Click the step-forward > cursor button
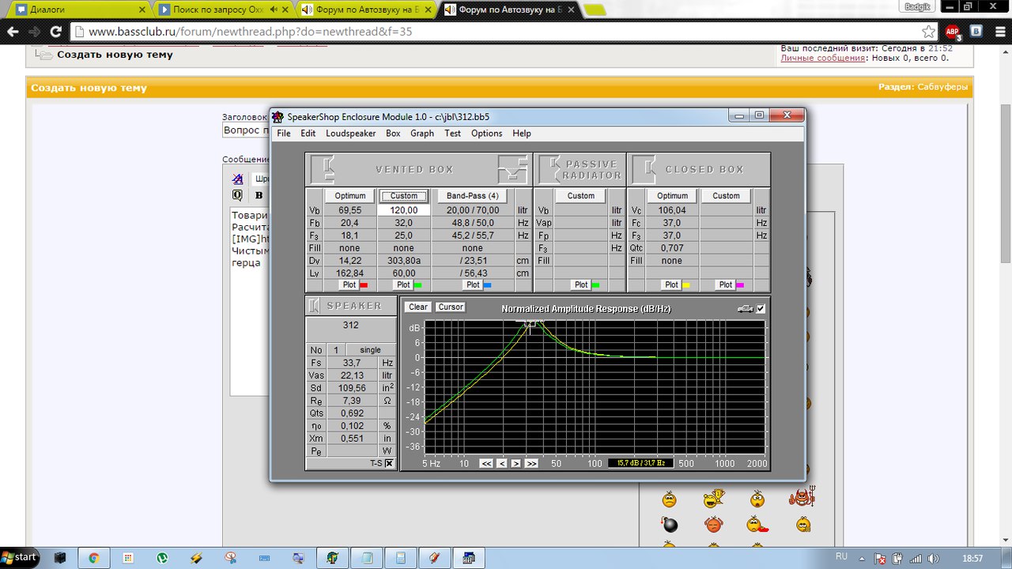This screenshot has width=1012, height=569. tap(516, 464)
